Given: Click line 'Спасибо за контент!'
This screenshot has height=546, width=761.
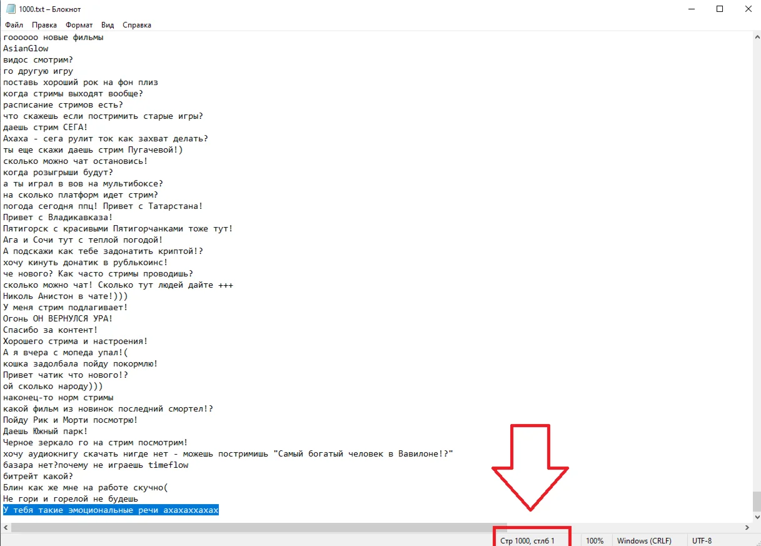Looking at the screenshot, I should [x=51, y=330].
